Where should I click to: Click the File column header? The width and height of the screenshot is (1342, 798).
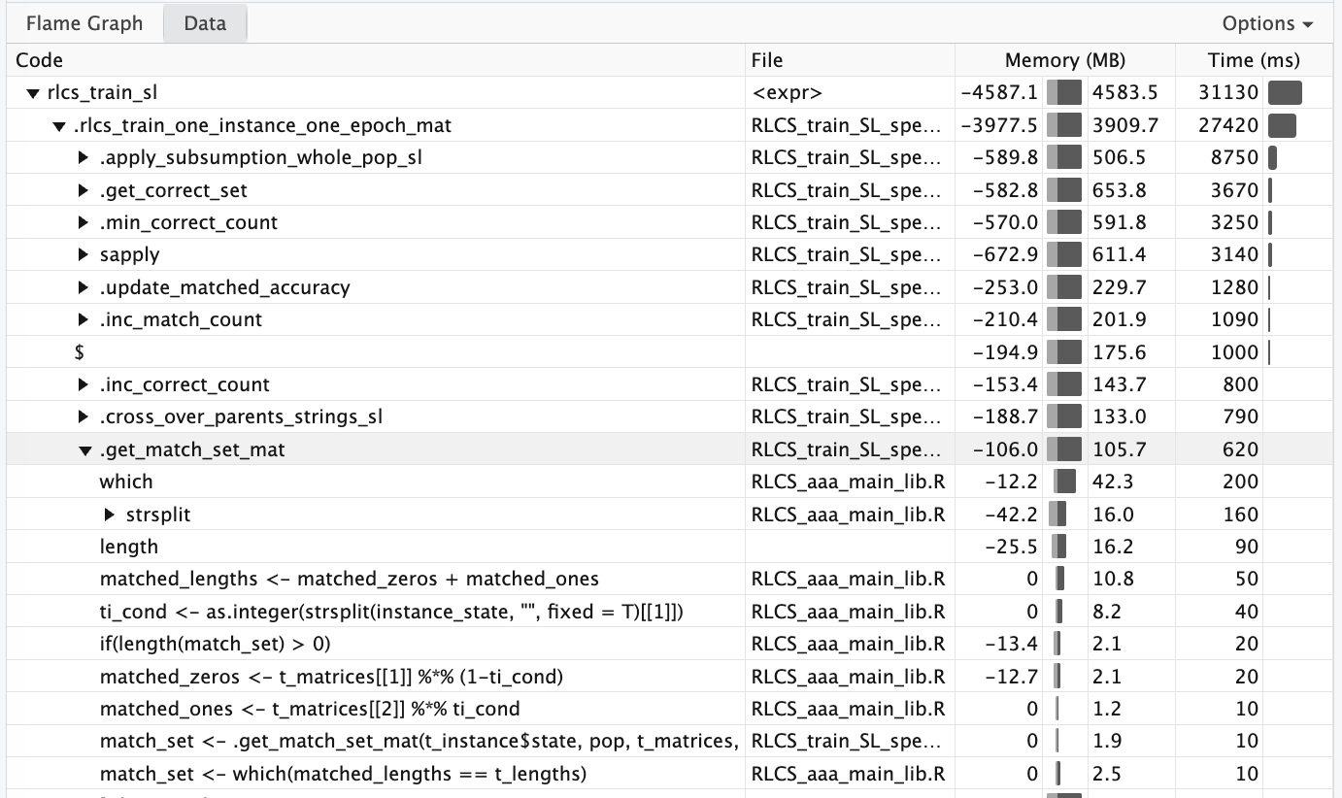767,60
